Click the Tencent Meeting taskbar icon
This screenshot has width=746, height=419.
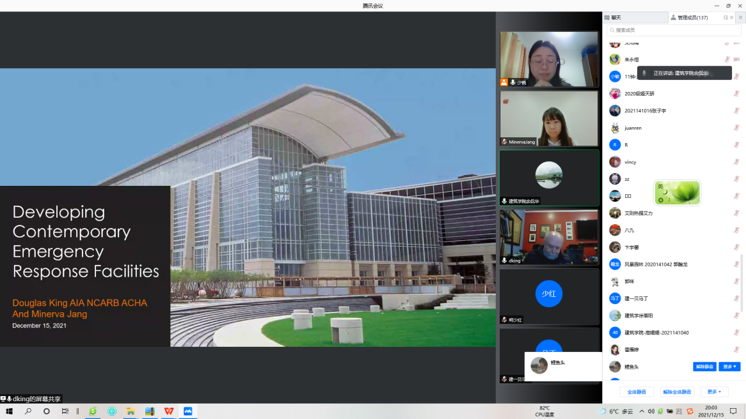point(188,411)
